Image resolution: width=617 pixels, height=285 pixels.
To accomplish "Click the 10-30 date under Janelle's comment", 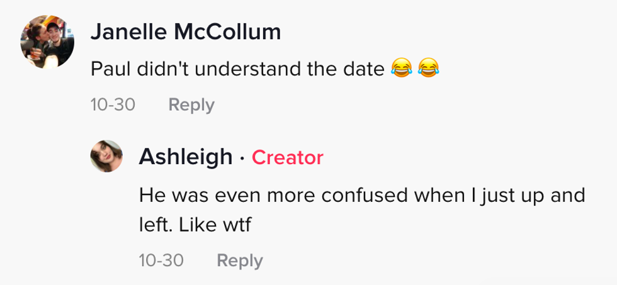I will (113, 104).
